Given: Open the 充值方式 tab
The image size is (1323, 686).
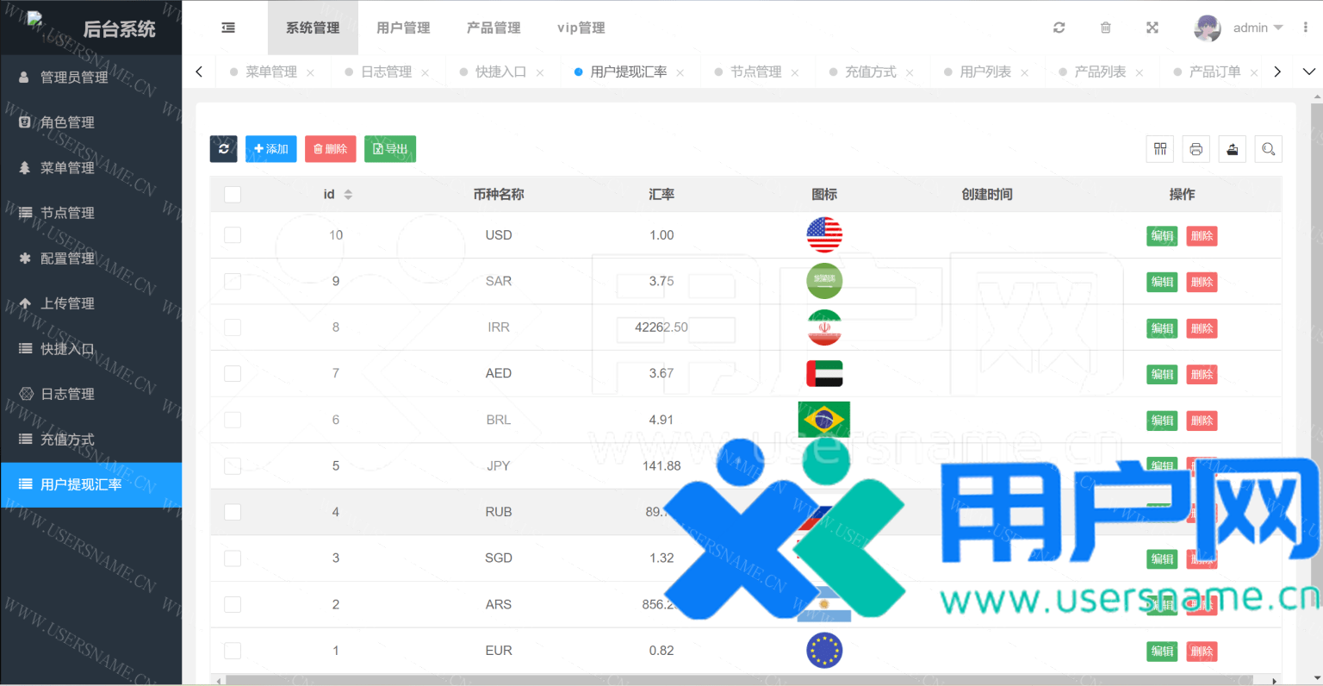Looking at the screenshot, I should pyautogui.click(x=870, y=72).
